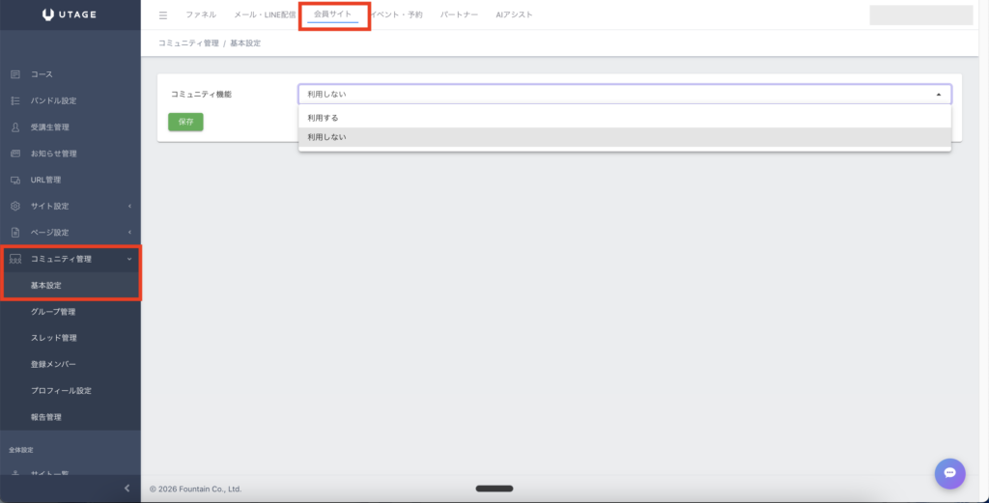Click the URL管理 monitor icon

(x=15, y=180)
